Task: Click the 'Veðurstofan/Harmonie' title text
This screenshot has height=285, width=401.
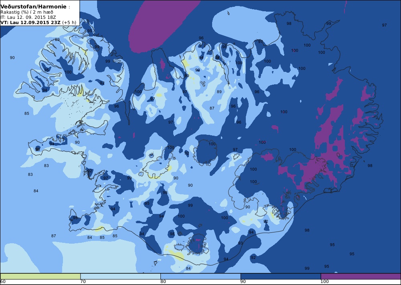Action: point(33,7)
